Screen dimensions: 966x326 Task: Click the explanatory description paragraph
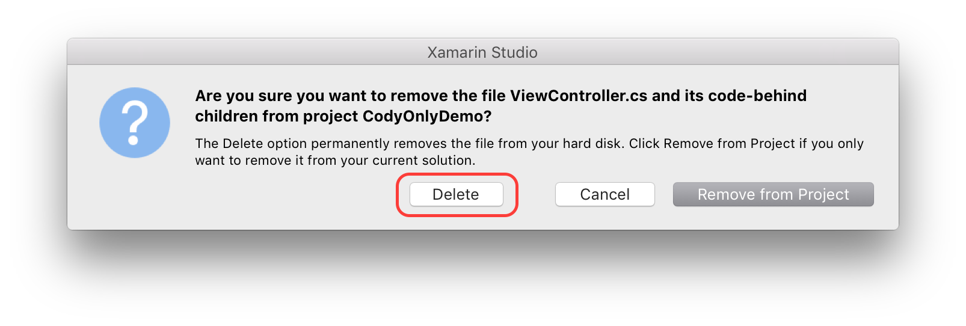pos(529,152)
